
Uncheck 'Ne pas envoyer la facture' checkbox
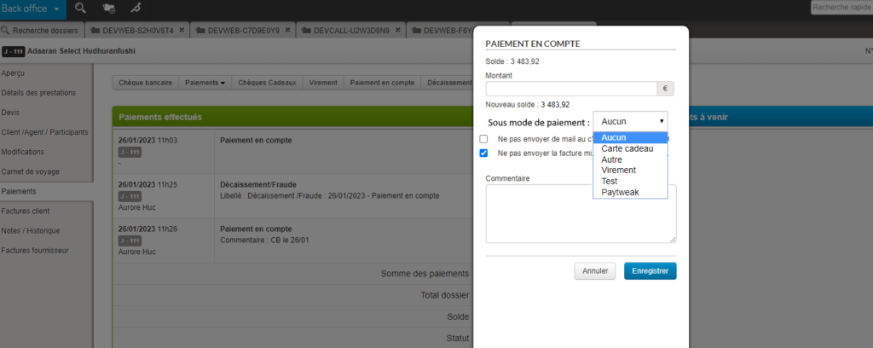coord(483,154)
